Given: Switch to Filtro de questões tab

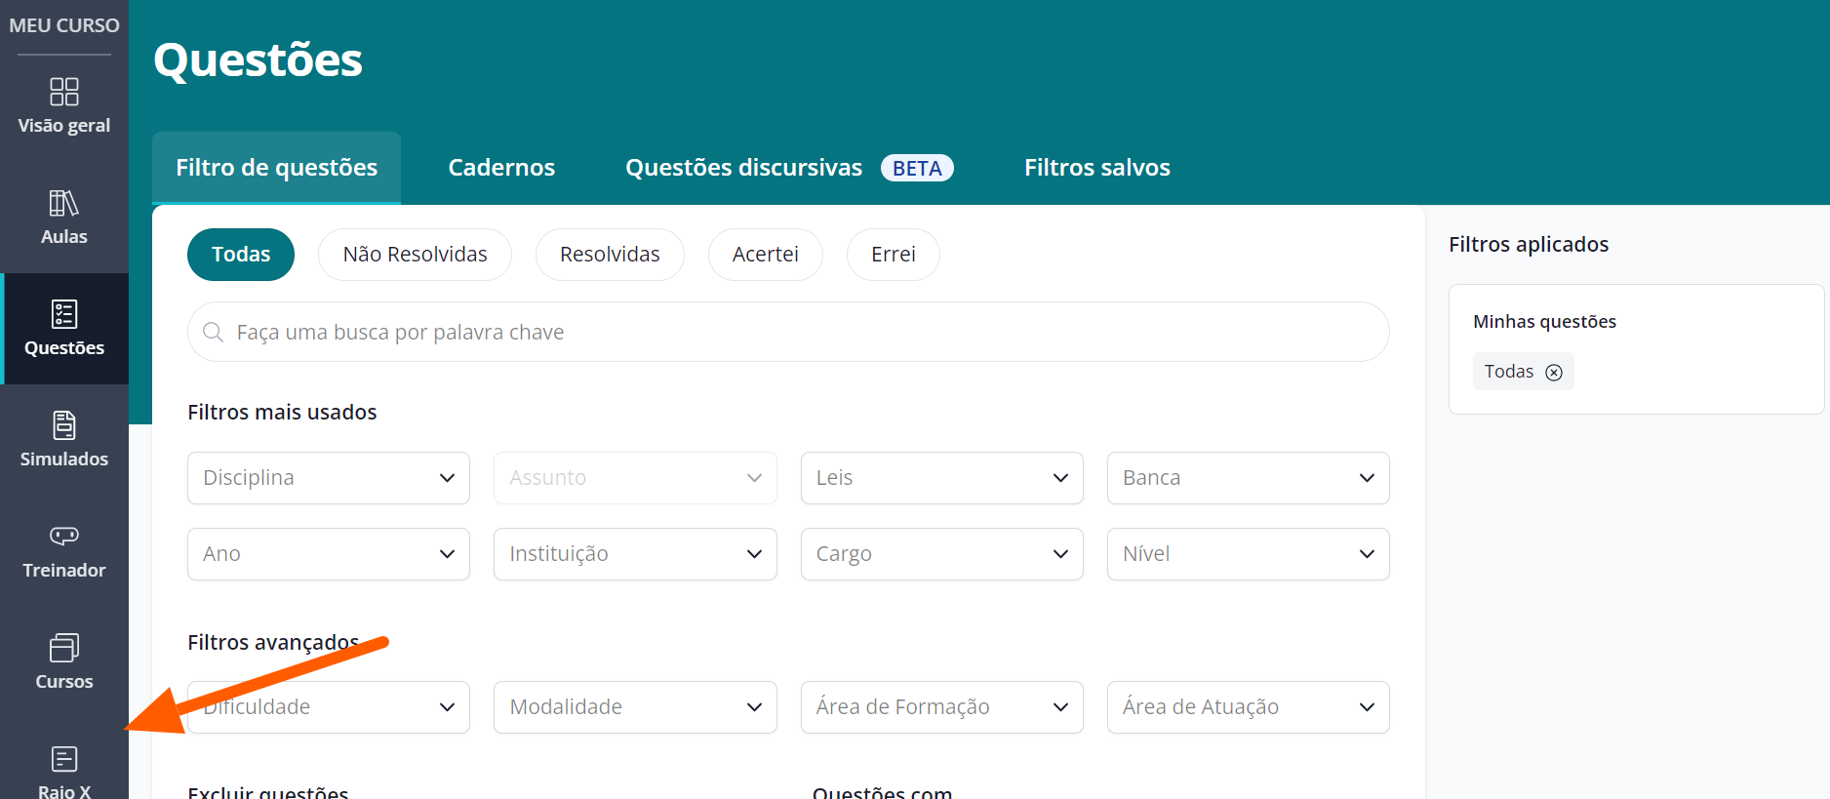Looking at the screenshot, I should coord(276,168).
